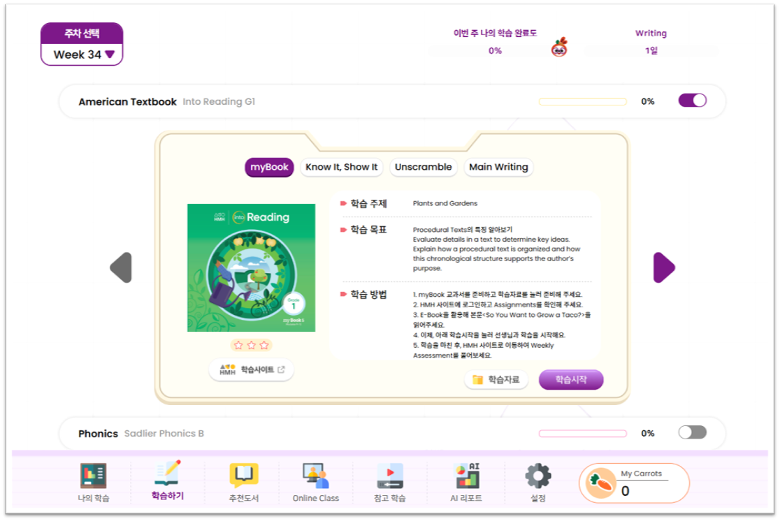Expand the purple triangle next to Week 34

[110, 54]
